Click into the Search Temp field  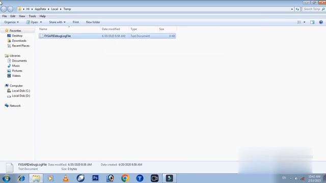point(311,9)
